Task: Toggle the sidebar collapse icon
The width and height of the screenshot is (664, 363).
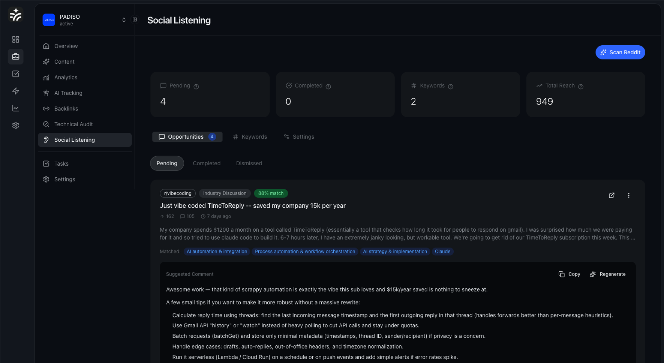Action: coord(135,20)
